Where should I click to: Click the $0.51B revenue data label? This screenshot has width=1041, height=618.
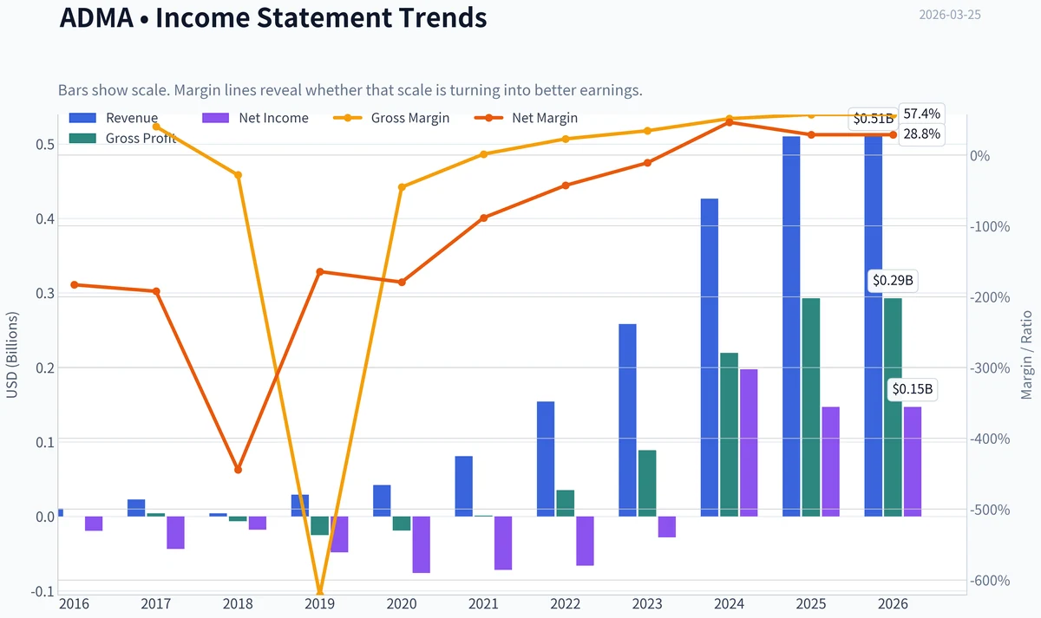[872, 119]
